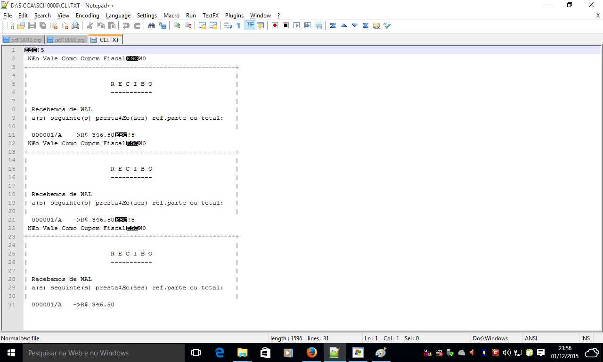Click the Play macro icon
The width and height of the screenshot is (603, 362).
point(297,25)
